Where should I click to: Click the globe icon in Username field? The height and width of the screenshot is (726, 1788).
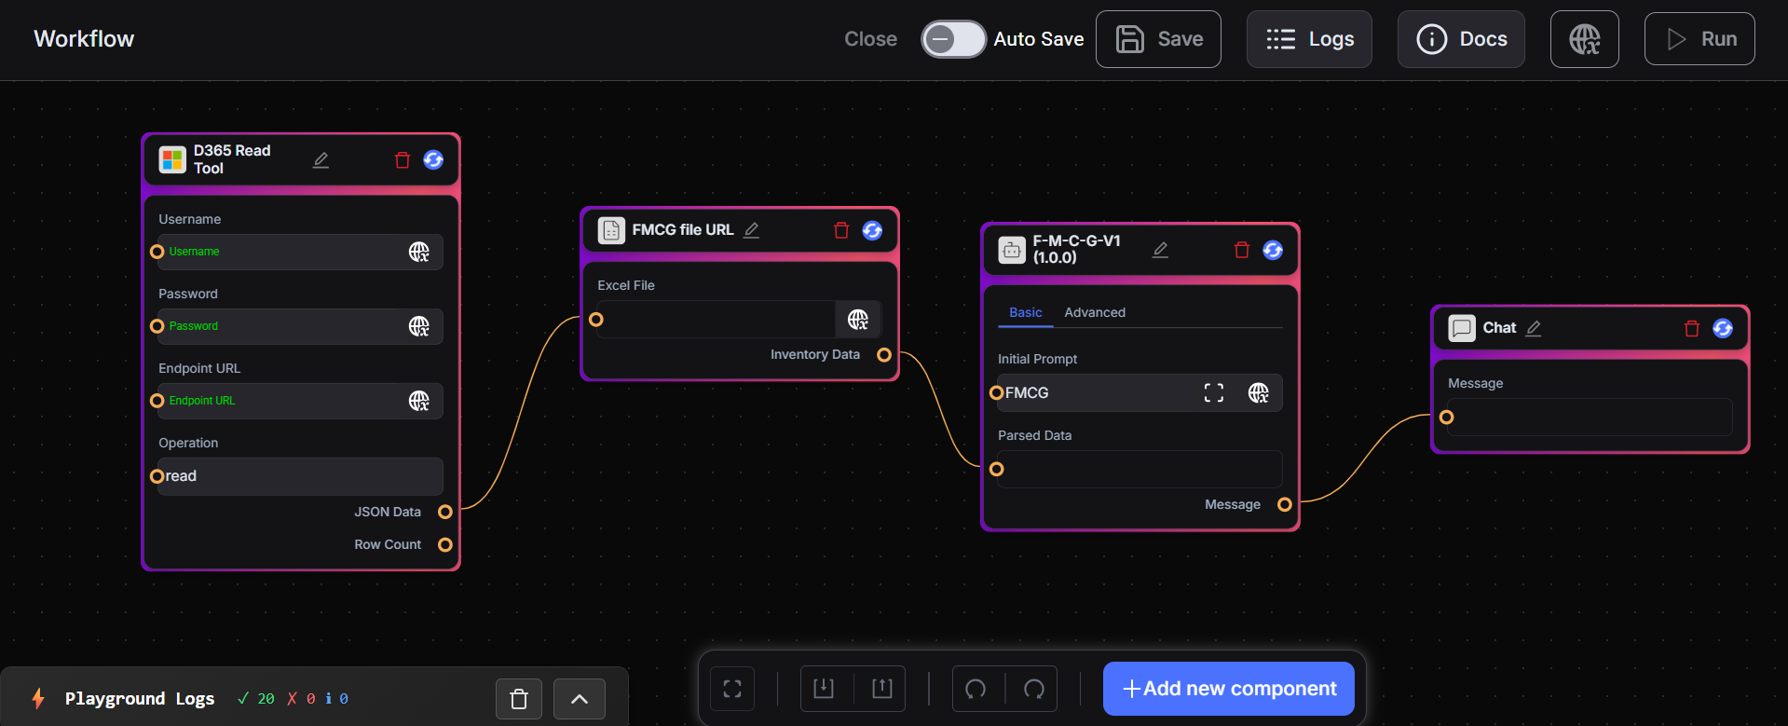(x=419, y=252)
